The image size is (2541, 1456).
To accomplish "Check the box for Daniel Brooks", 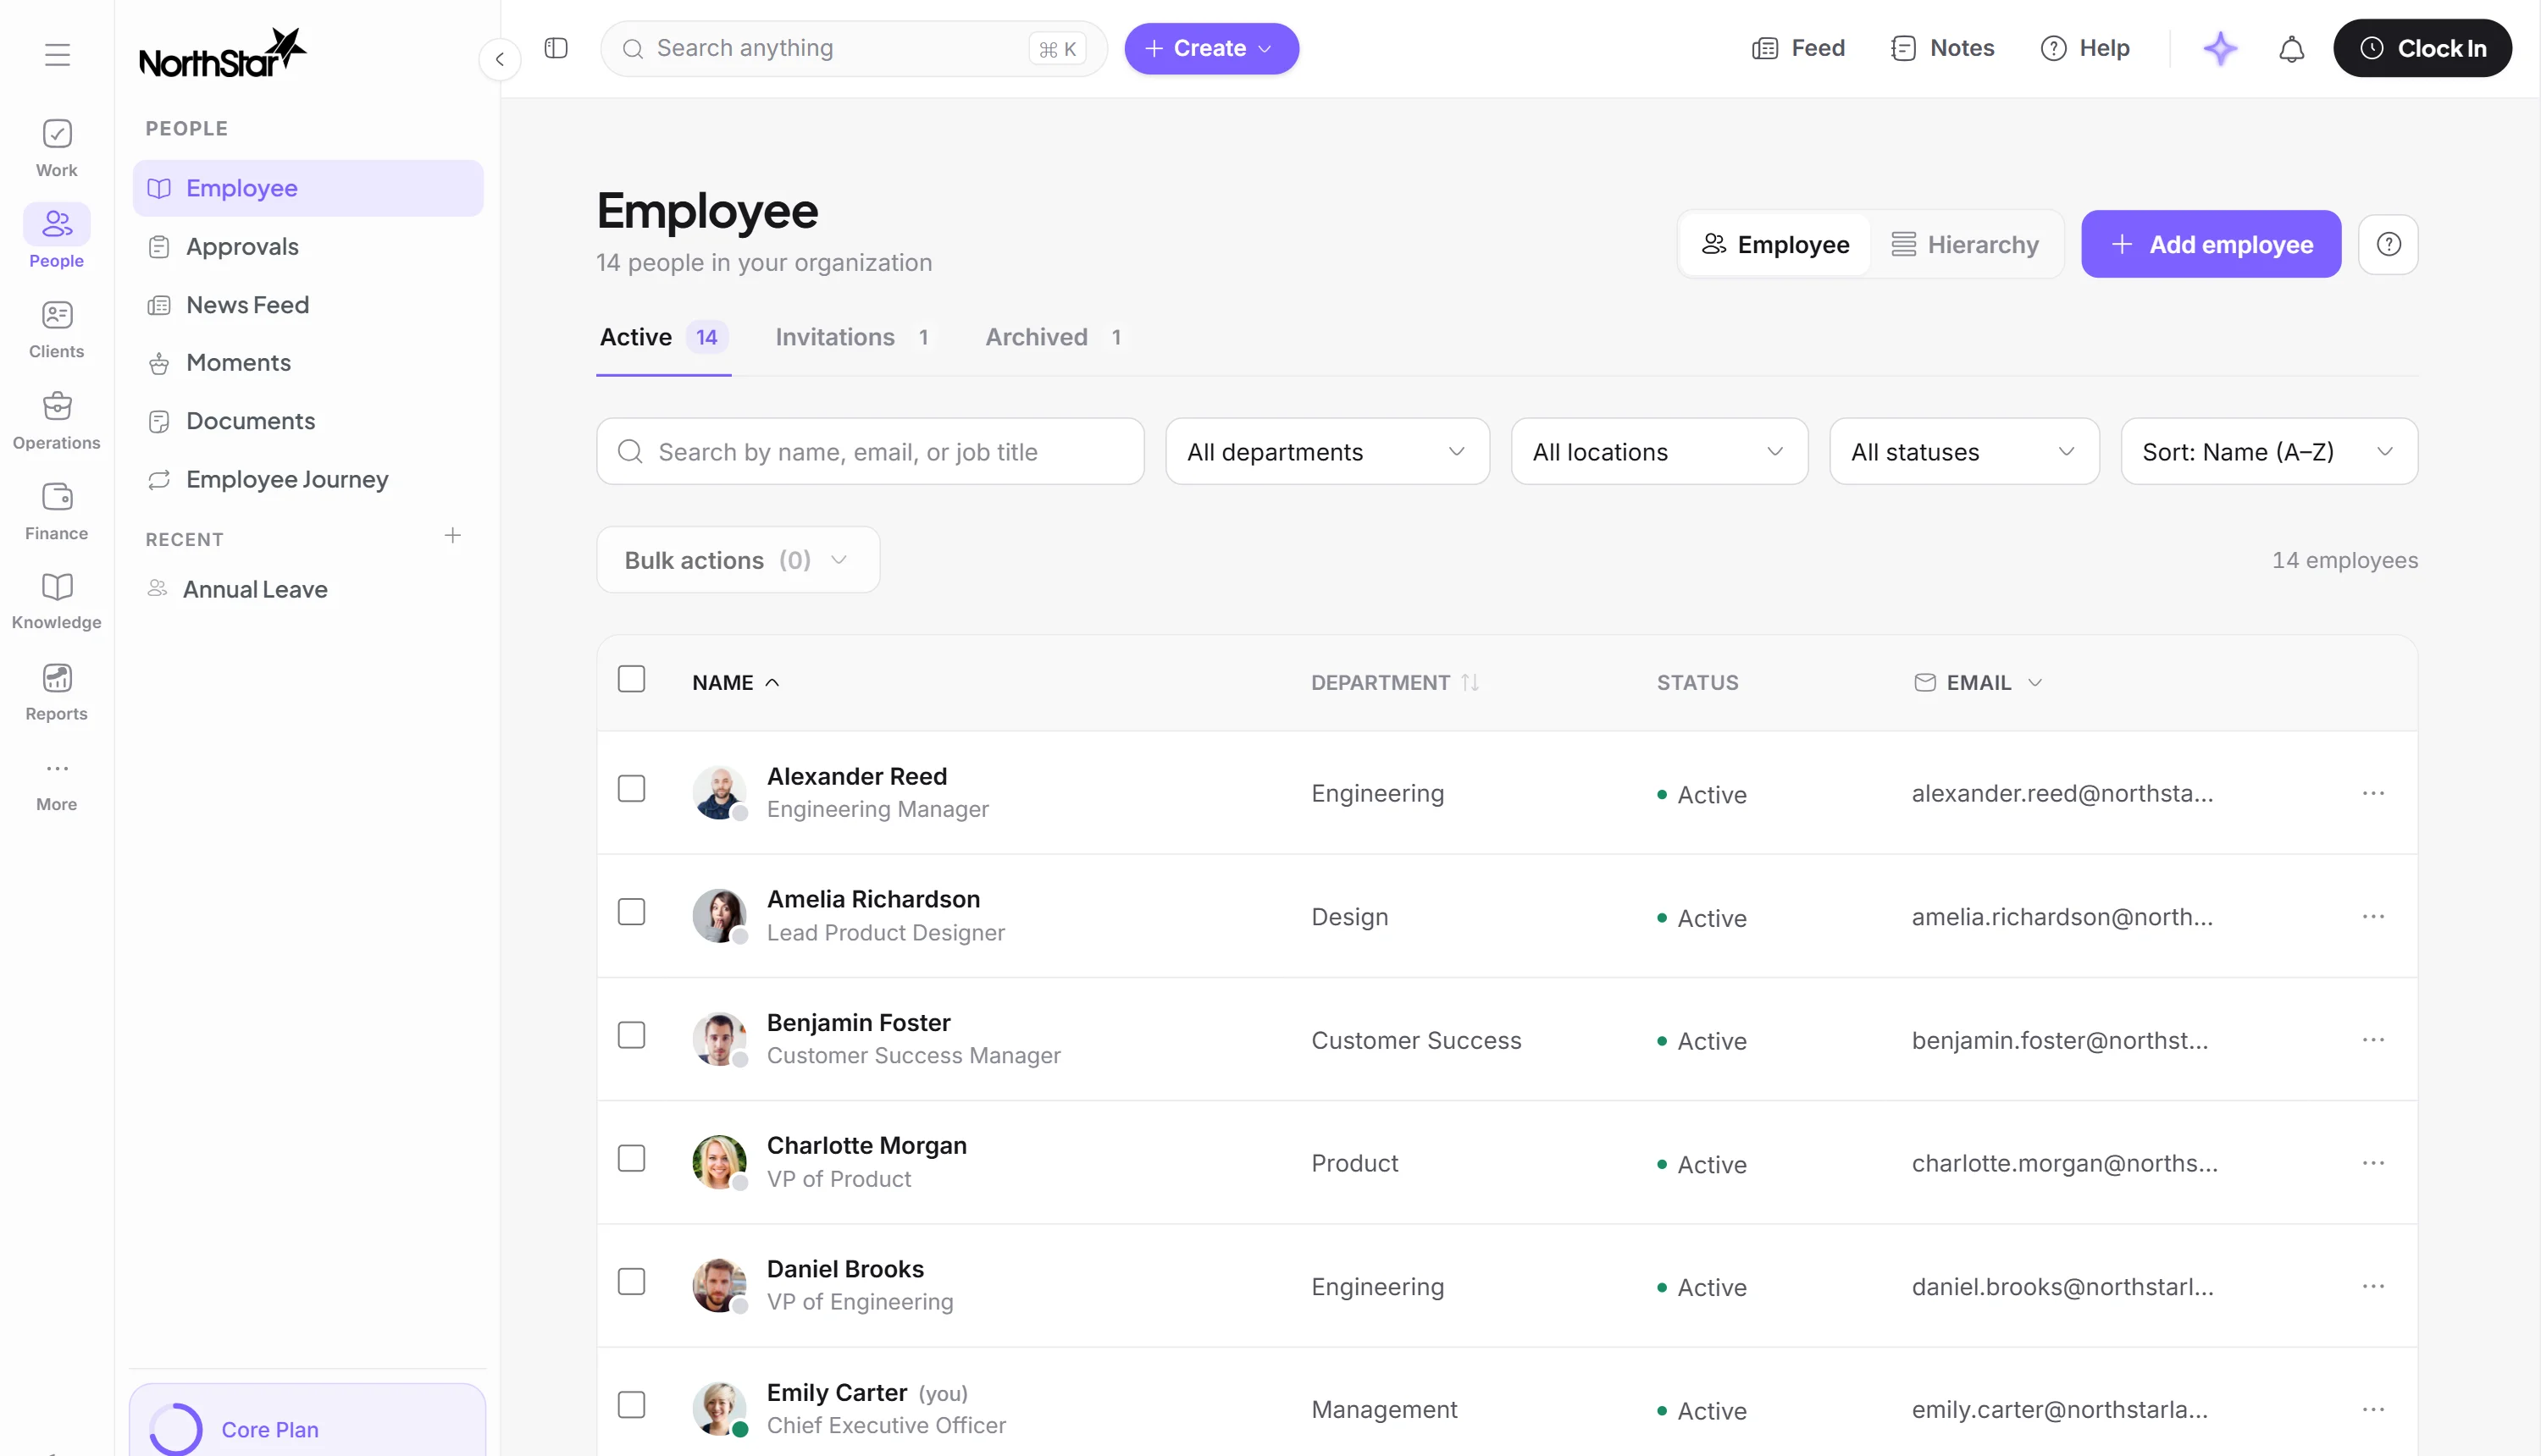I will tap(631, 1282).
